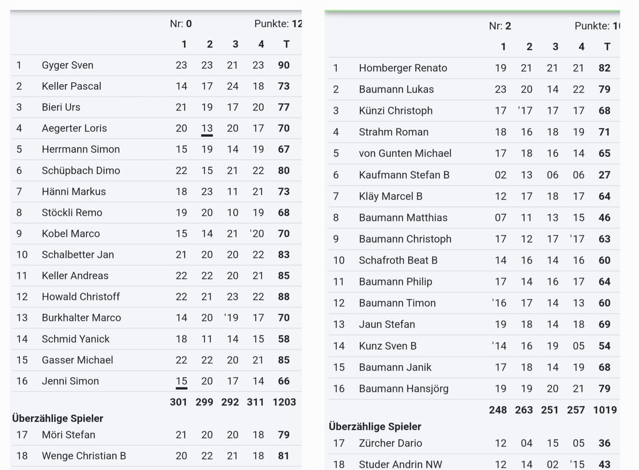Select player Howald Christoff
Screen dimensions: 639x470
[81, 297]
